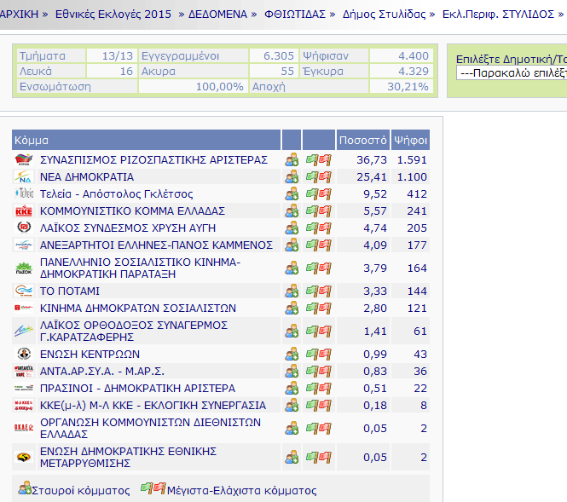The image size is (567, 502).
Task: Click max-min flags icon for ΧΡΥΣΗ ΑΥΓΗ
Action: tap(318, 228)
